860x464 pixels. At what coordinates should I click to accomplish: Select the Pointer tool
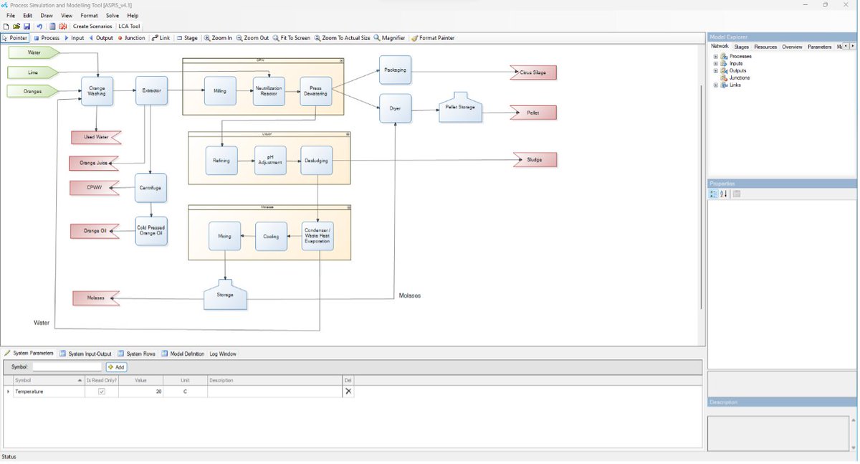15,38
